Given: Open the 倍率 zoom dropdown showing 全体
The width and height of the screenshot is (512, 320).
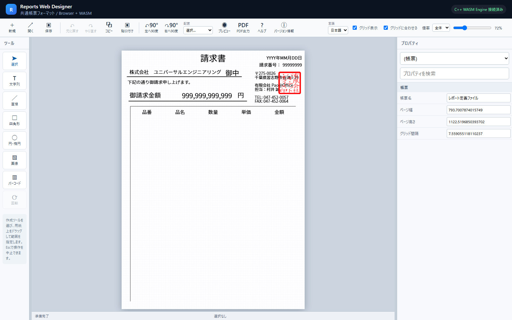Looking at the screenshot, I should (441, 28).
